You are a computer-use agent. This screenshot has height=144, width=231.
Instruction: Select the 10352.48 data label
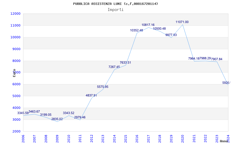coord(137,31)
